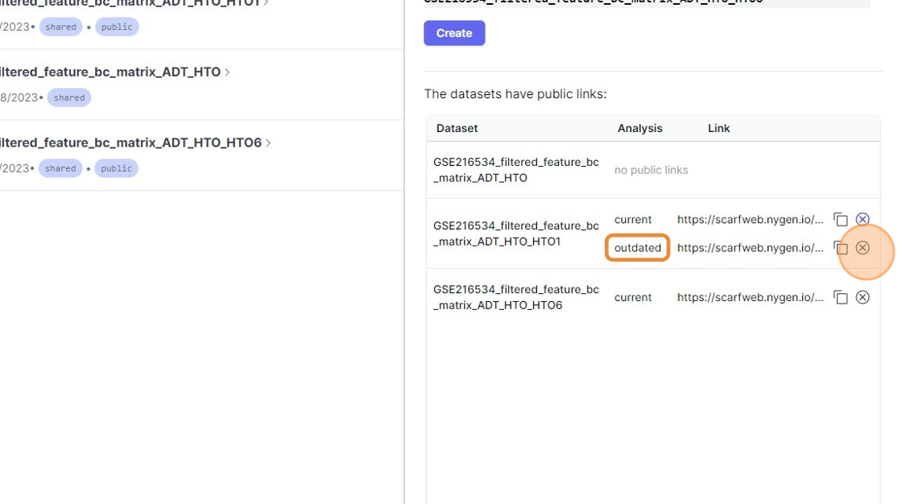902x504 pixels.
Task: Click the shared tag under the ADT_HTO dataset
Action: coord(69,98)
